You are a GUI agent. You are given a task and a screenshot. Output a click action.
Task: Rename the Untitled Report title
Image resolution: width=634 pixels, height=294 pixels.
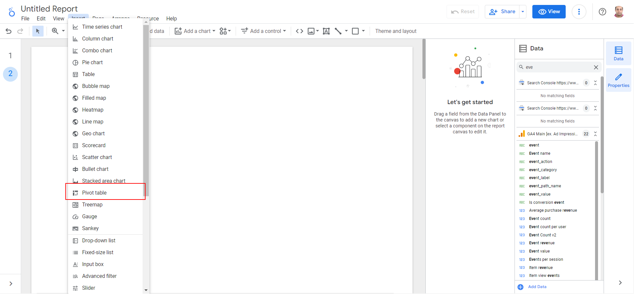[49, 9]
